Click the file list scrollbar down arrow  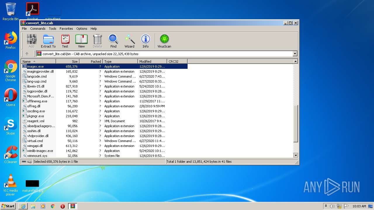(x=295, y=155)
